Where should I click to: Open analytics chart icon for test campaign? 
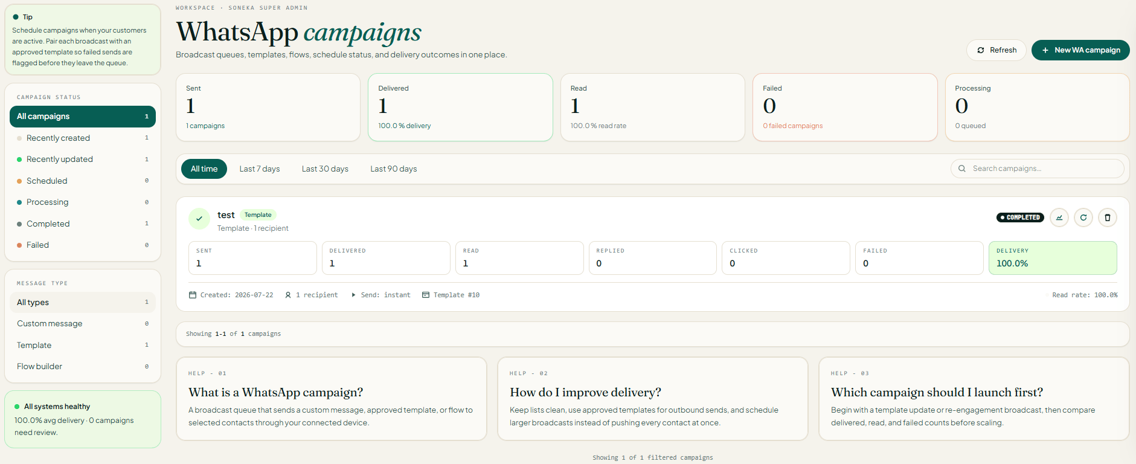click(x=1059, y=217)
